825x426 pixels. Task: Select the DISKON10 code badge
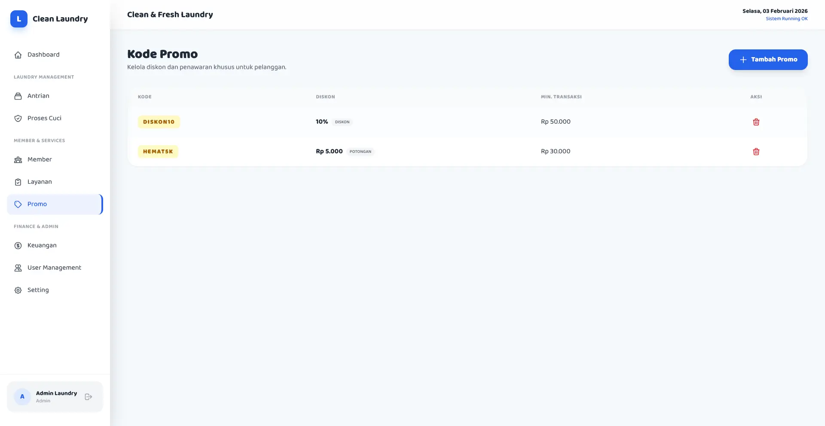click(x=159, y=122)
